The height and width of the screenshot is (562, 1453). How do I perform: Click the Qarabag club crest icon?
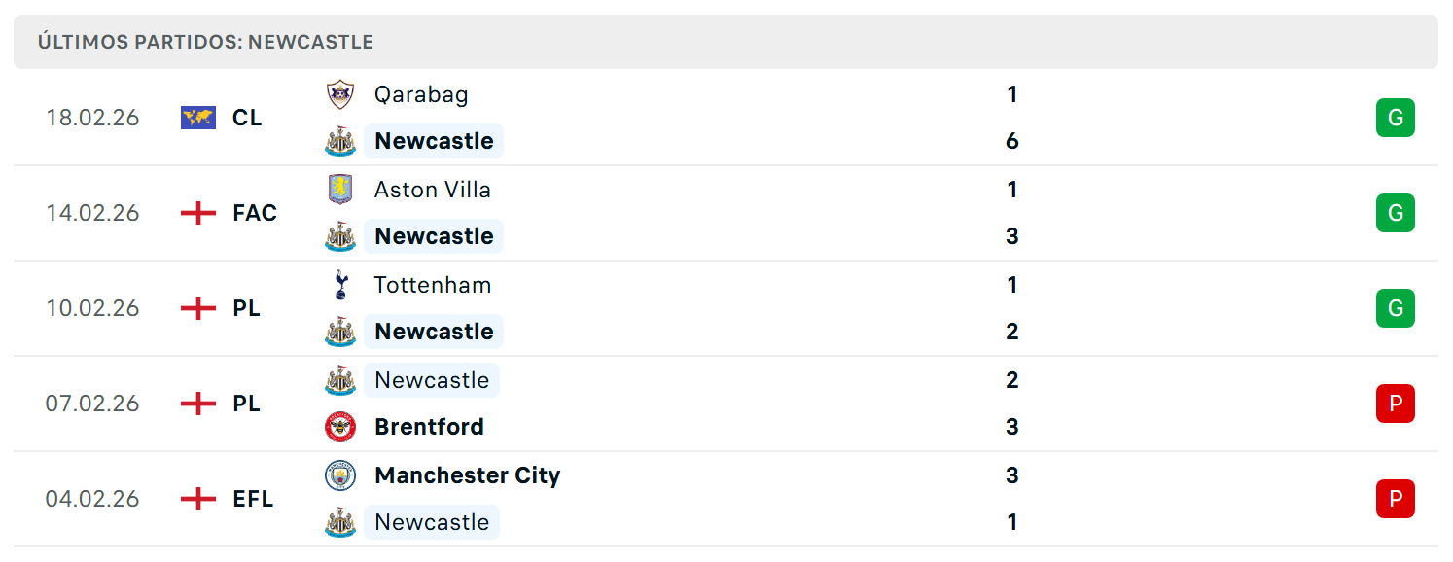pyautogui.click(x=340, y=94)
